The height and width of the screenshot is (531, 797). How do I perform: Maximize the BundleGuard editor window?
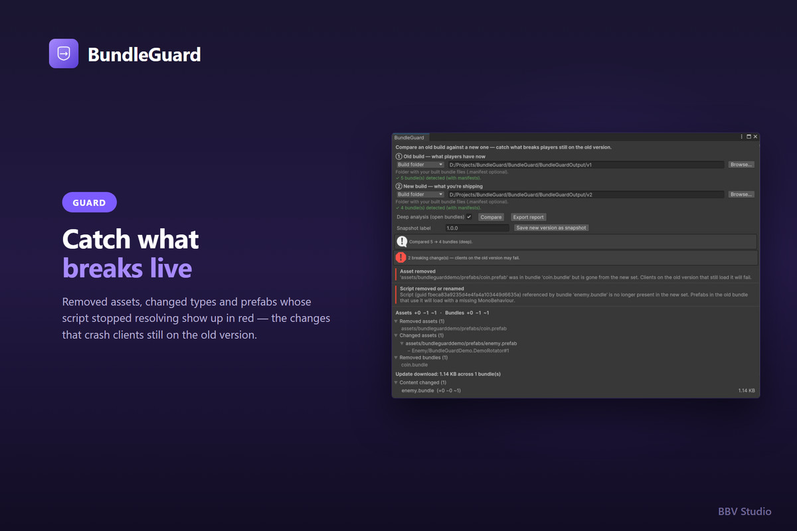[749, 137]
